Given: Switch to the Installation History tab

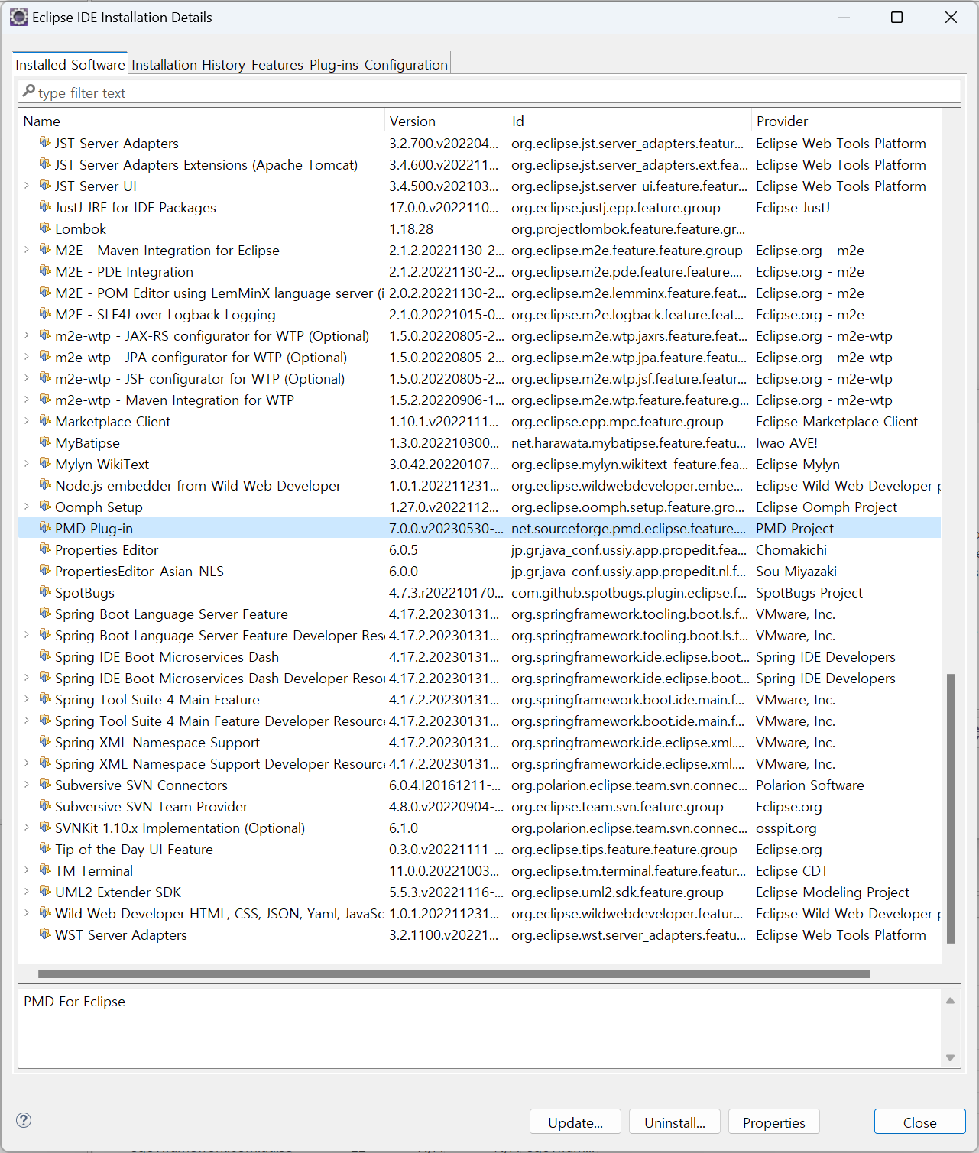Looking at the screenshot, I should pos(188,65).
